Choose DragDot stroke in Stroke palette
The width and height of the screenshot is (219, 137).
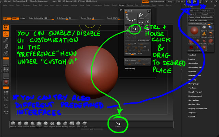click(134, 29)
